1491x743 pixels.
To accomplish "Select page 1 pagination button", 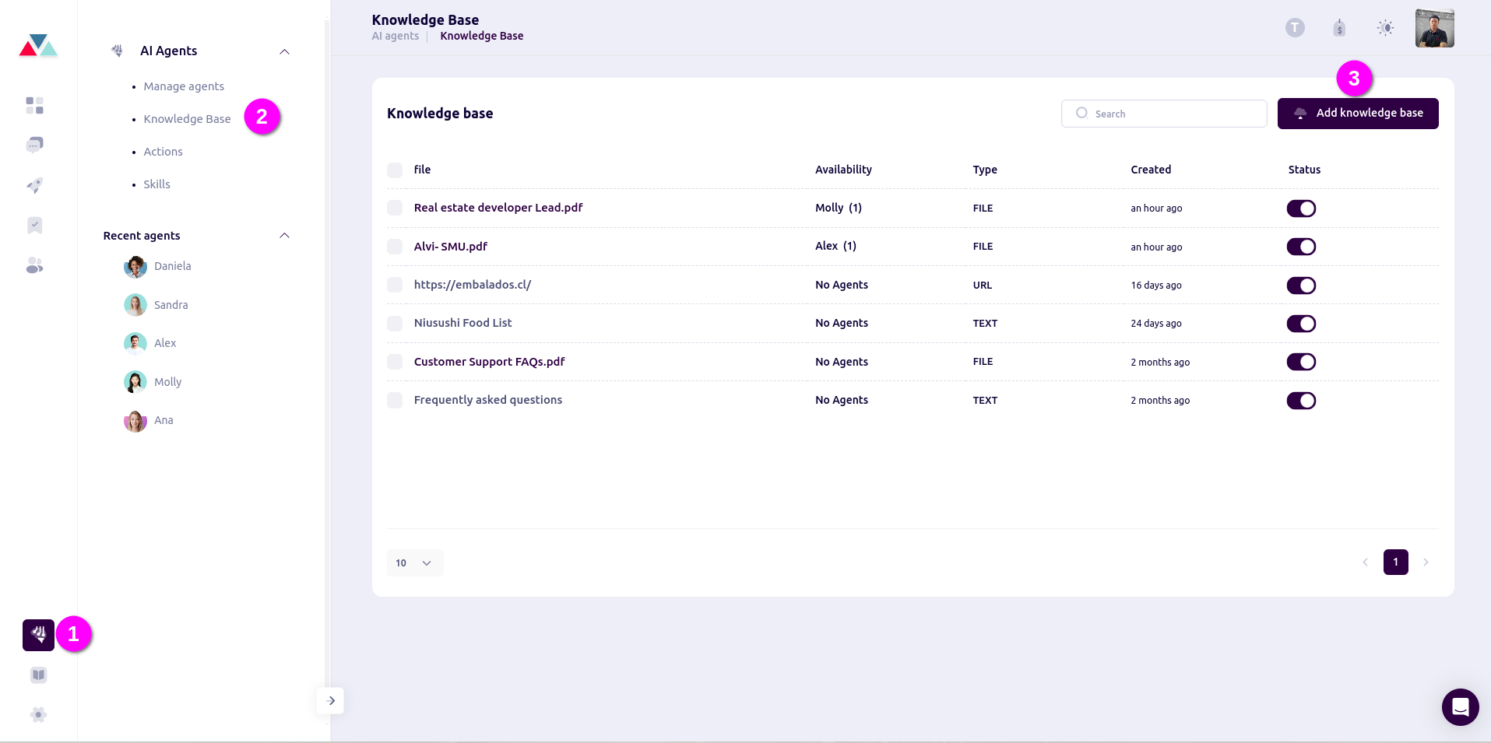I will [x=1395, y=562].
